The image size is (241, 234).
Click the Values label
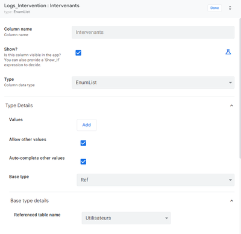(x=16, y=119)
